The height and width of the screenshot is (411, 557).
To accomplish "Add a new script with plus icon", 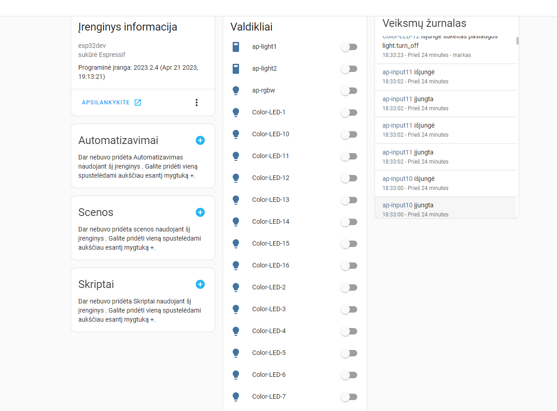I will pyautogui.click(x=200, y=284).
